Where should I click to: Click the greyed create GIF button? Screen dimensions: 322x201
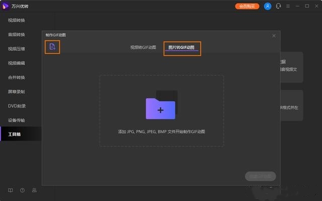(x=261, y=176)
